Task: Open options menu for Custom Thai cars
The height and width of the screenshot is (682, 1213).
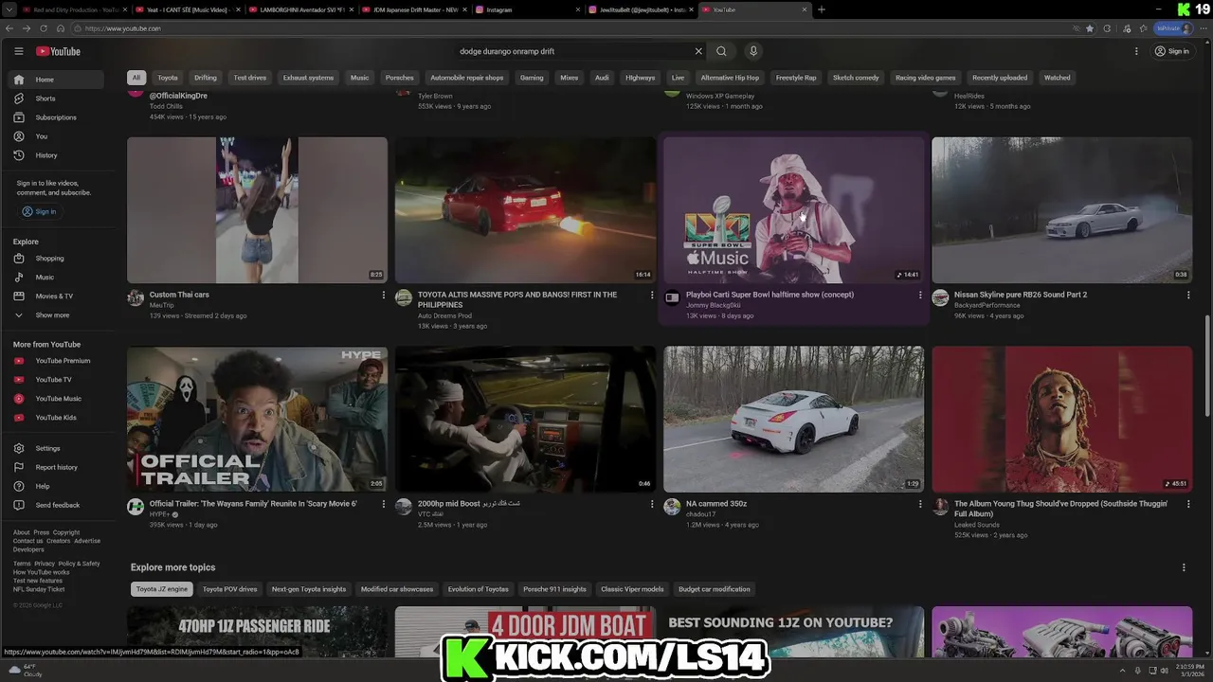Action: click(384, 296)
